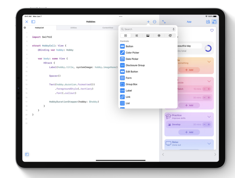The width and height of the screenshot is (235, 178).
Task: Tap the battery indicator in the status bar
Action: (x=215, y=16)
